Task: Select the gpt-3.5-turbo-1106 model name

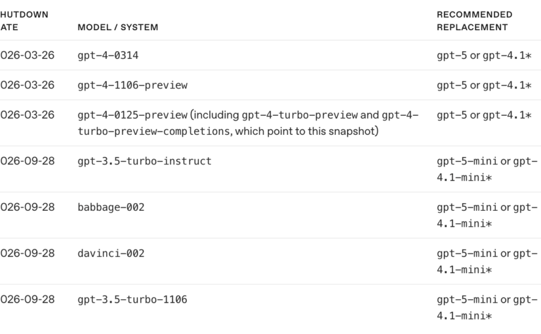Action: point(132,299)
